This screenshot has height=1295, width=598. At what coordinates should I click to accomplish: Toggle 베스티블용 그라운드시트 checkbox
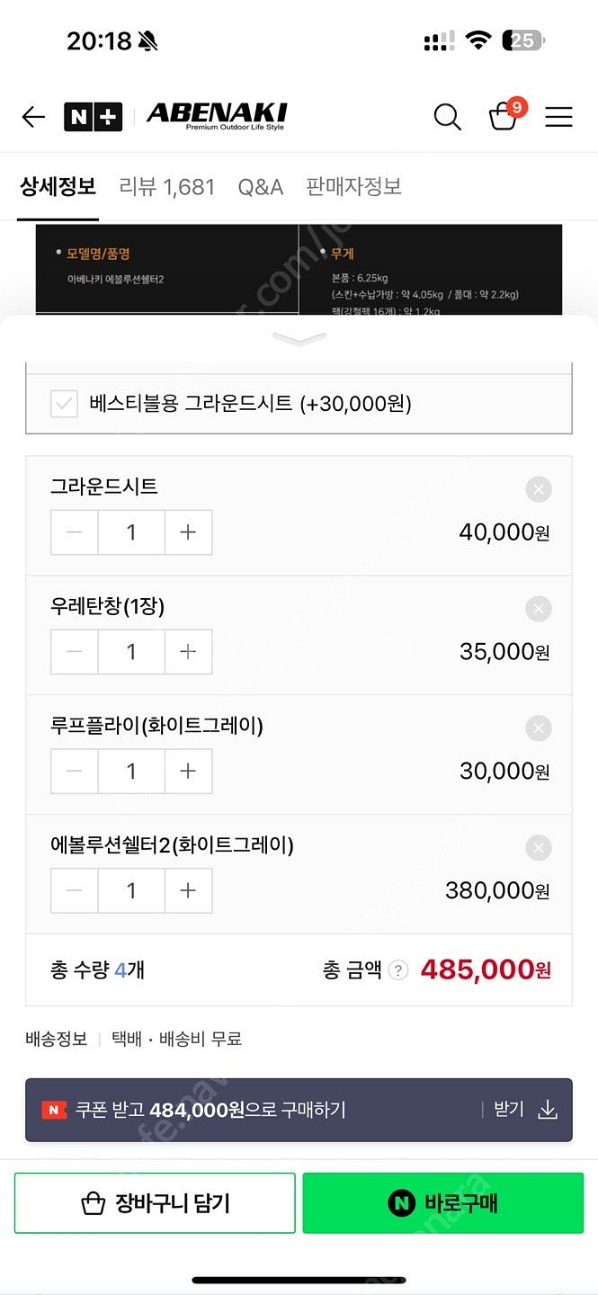(x=64, y=404)
